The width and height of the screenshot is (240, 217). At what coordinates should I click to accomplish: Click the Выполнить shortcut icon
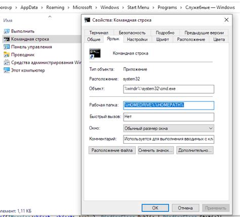(7, 31)
